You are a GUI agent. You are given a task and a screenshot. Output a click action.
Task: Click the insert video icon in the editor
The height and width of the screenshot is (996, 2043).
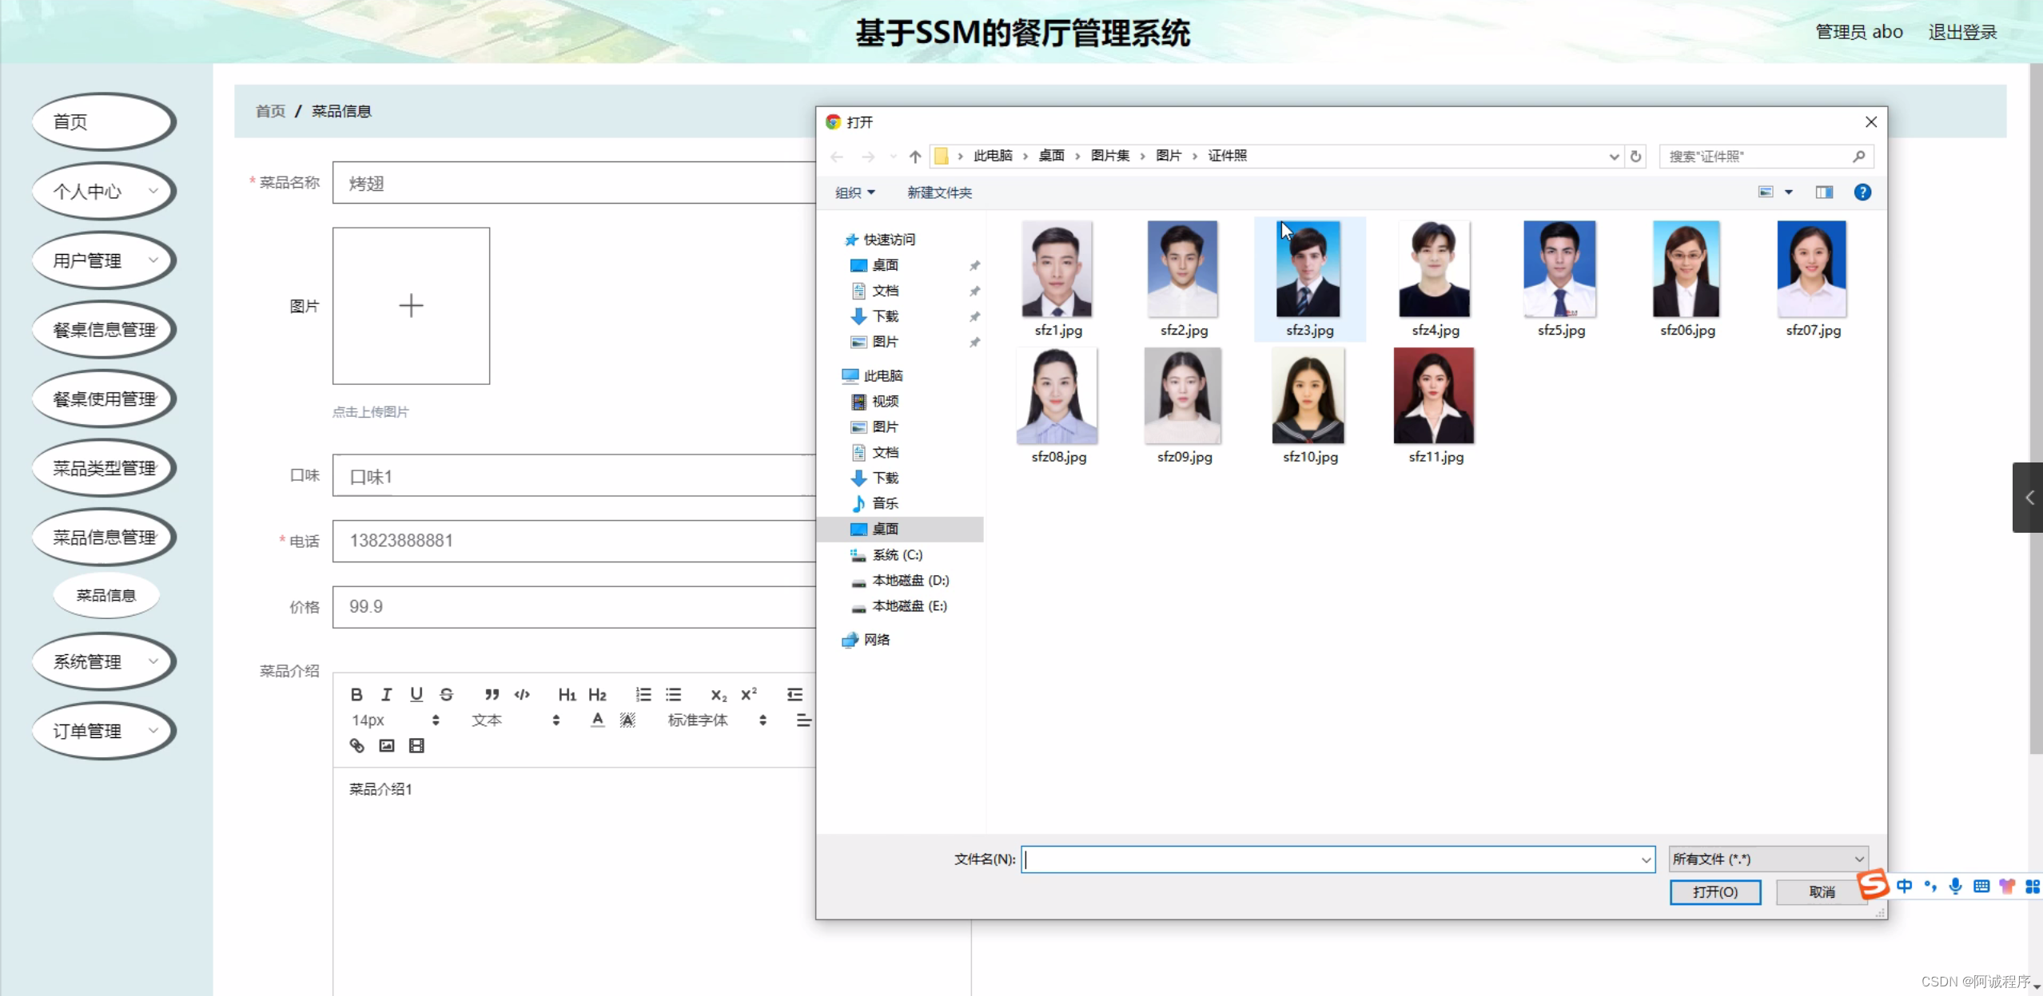click(416, 745)
